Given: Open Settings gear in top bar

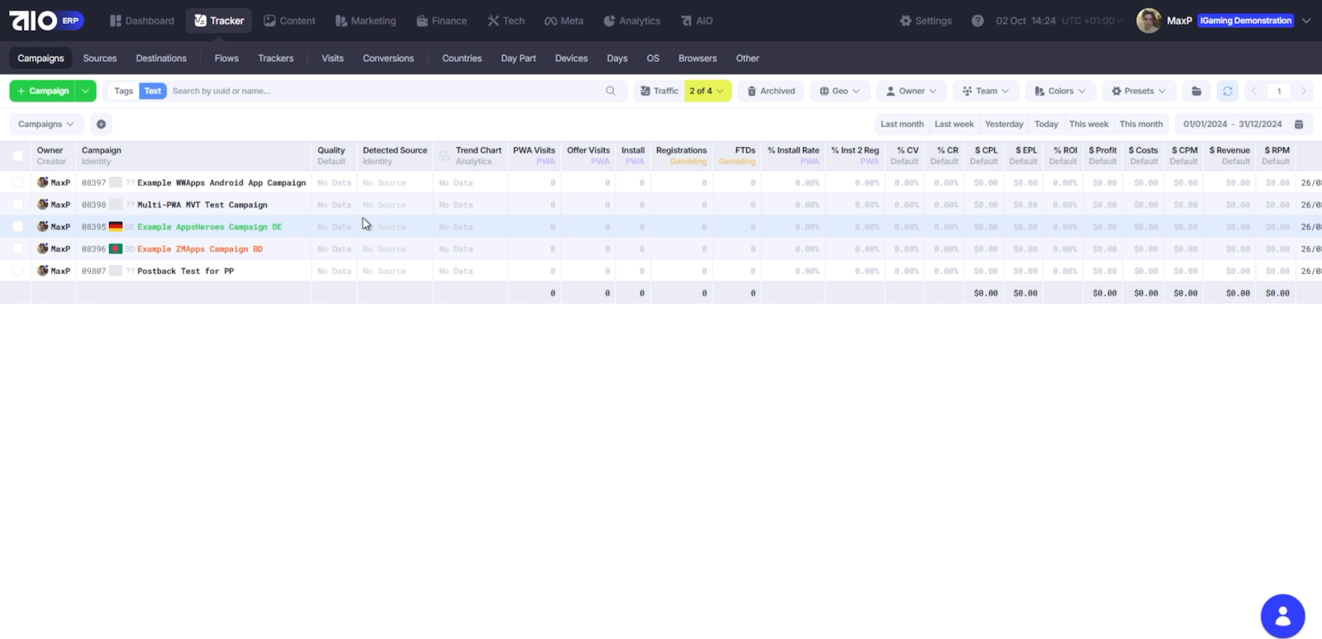Looking at the screenshot, I should click(x=925, y=21).
